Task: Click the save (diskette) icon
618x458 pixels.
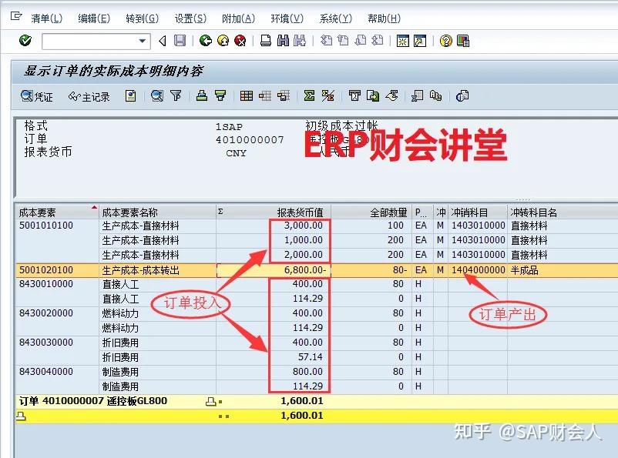Action: (x=180, y=42)
